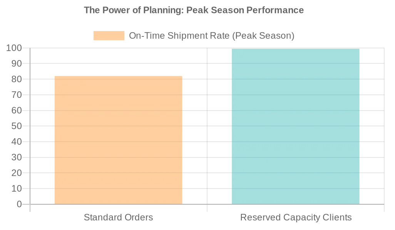This screenshot has height=230, width=395.
Task: Click the 70 label on the vertical axis
Action: pos(16,95)
